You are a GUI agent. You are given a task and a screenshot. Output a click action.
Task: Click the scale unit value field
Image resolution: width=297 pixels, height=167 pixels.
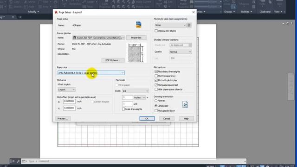pos(127,104)
